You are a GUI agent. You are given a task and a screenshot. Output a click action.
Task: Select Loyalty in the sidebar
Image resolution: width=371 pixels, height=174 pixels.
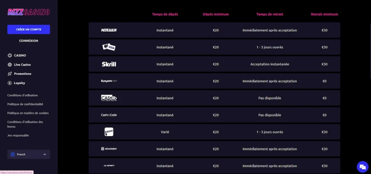(19, 83)
